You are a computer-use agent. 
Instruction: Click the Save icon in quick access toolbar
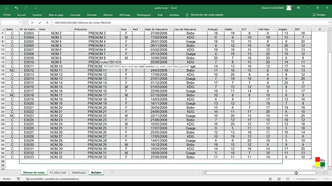pyautogui.click(x=7, y=8)
